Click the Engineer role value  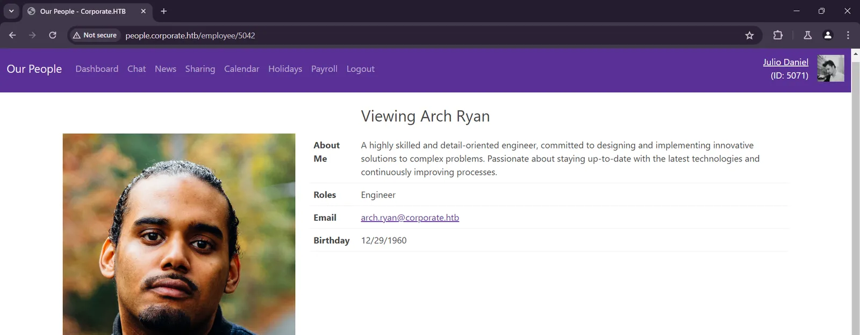(378, 195)
